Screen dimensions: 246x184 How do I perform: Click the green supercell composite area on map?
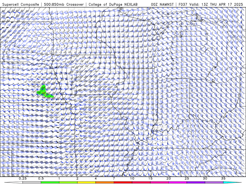click(x=43, y=92)
